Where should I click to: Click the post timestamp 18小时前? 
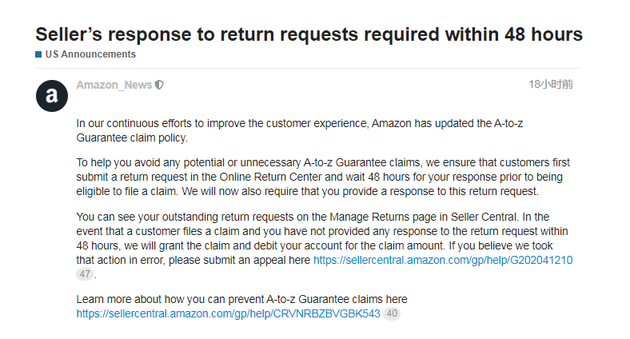pyautogui.click(x=551, y=84)
